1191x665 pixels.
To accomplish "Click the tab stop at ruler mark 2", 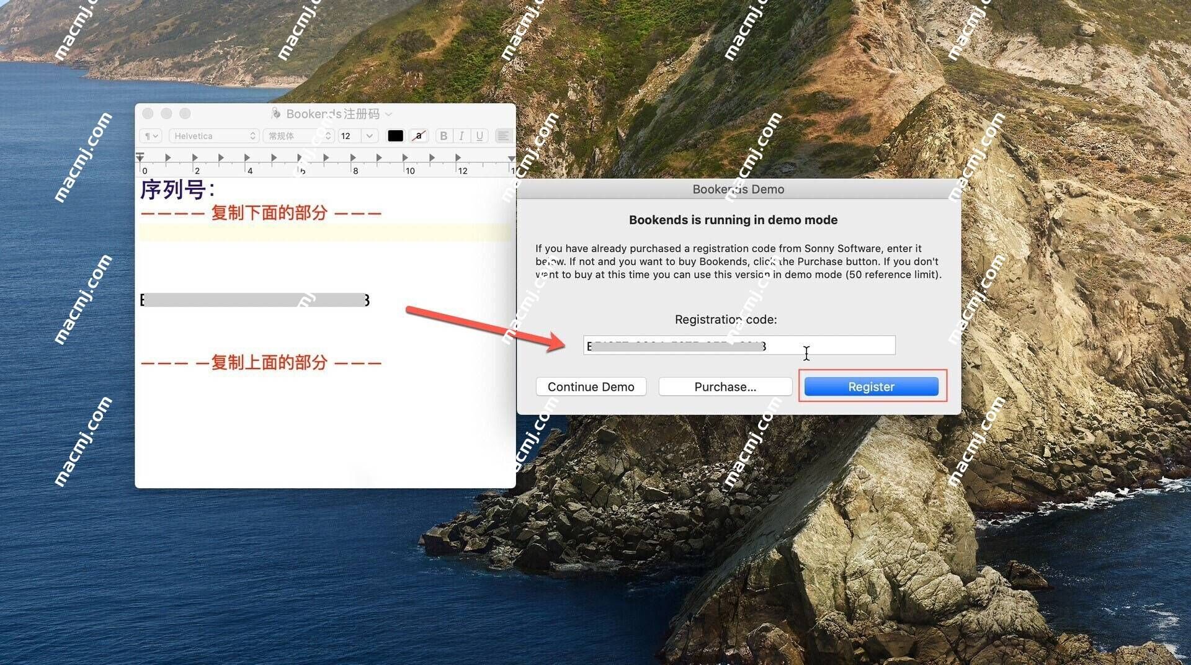I will click(x=195, y=158).
